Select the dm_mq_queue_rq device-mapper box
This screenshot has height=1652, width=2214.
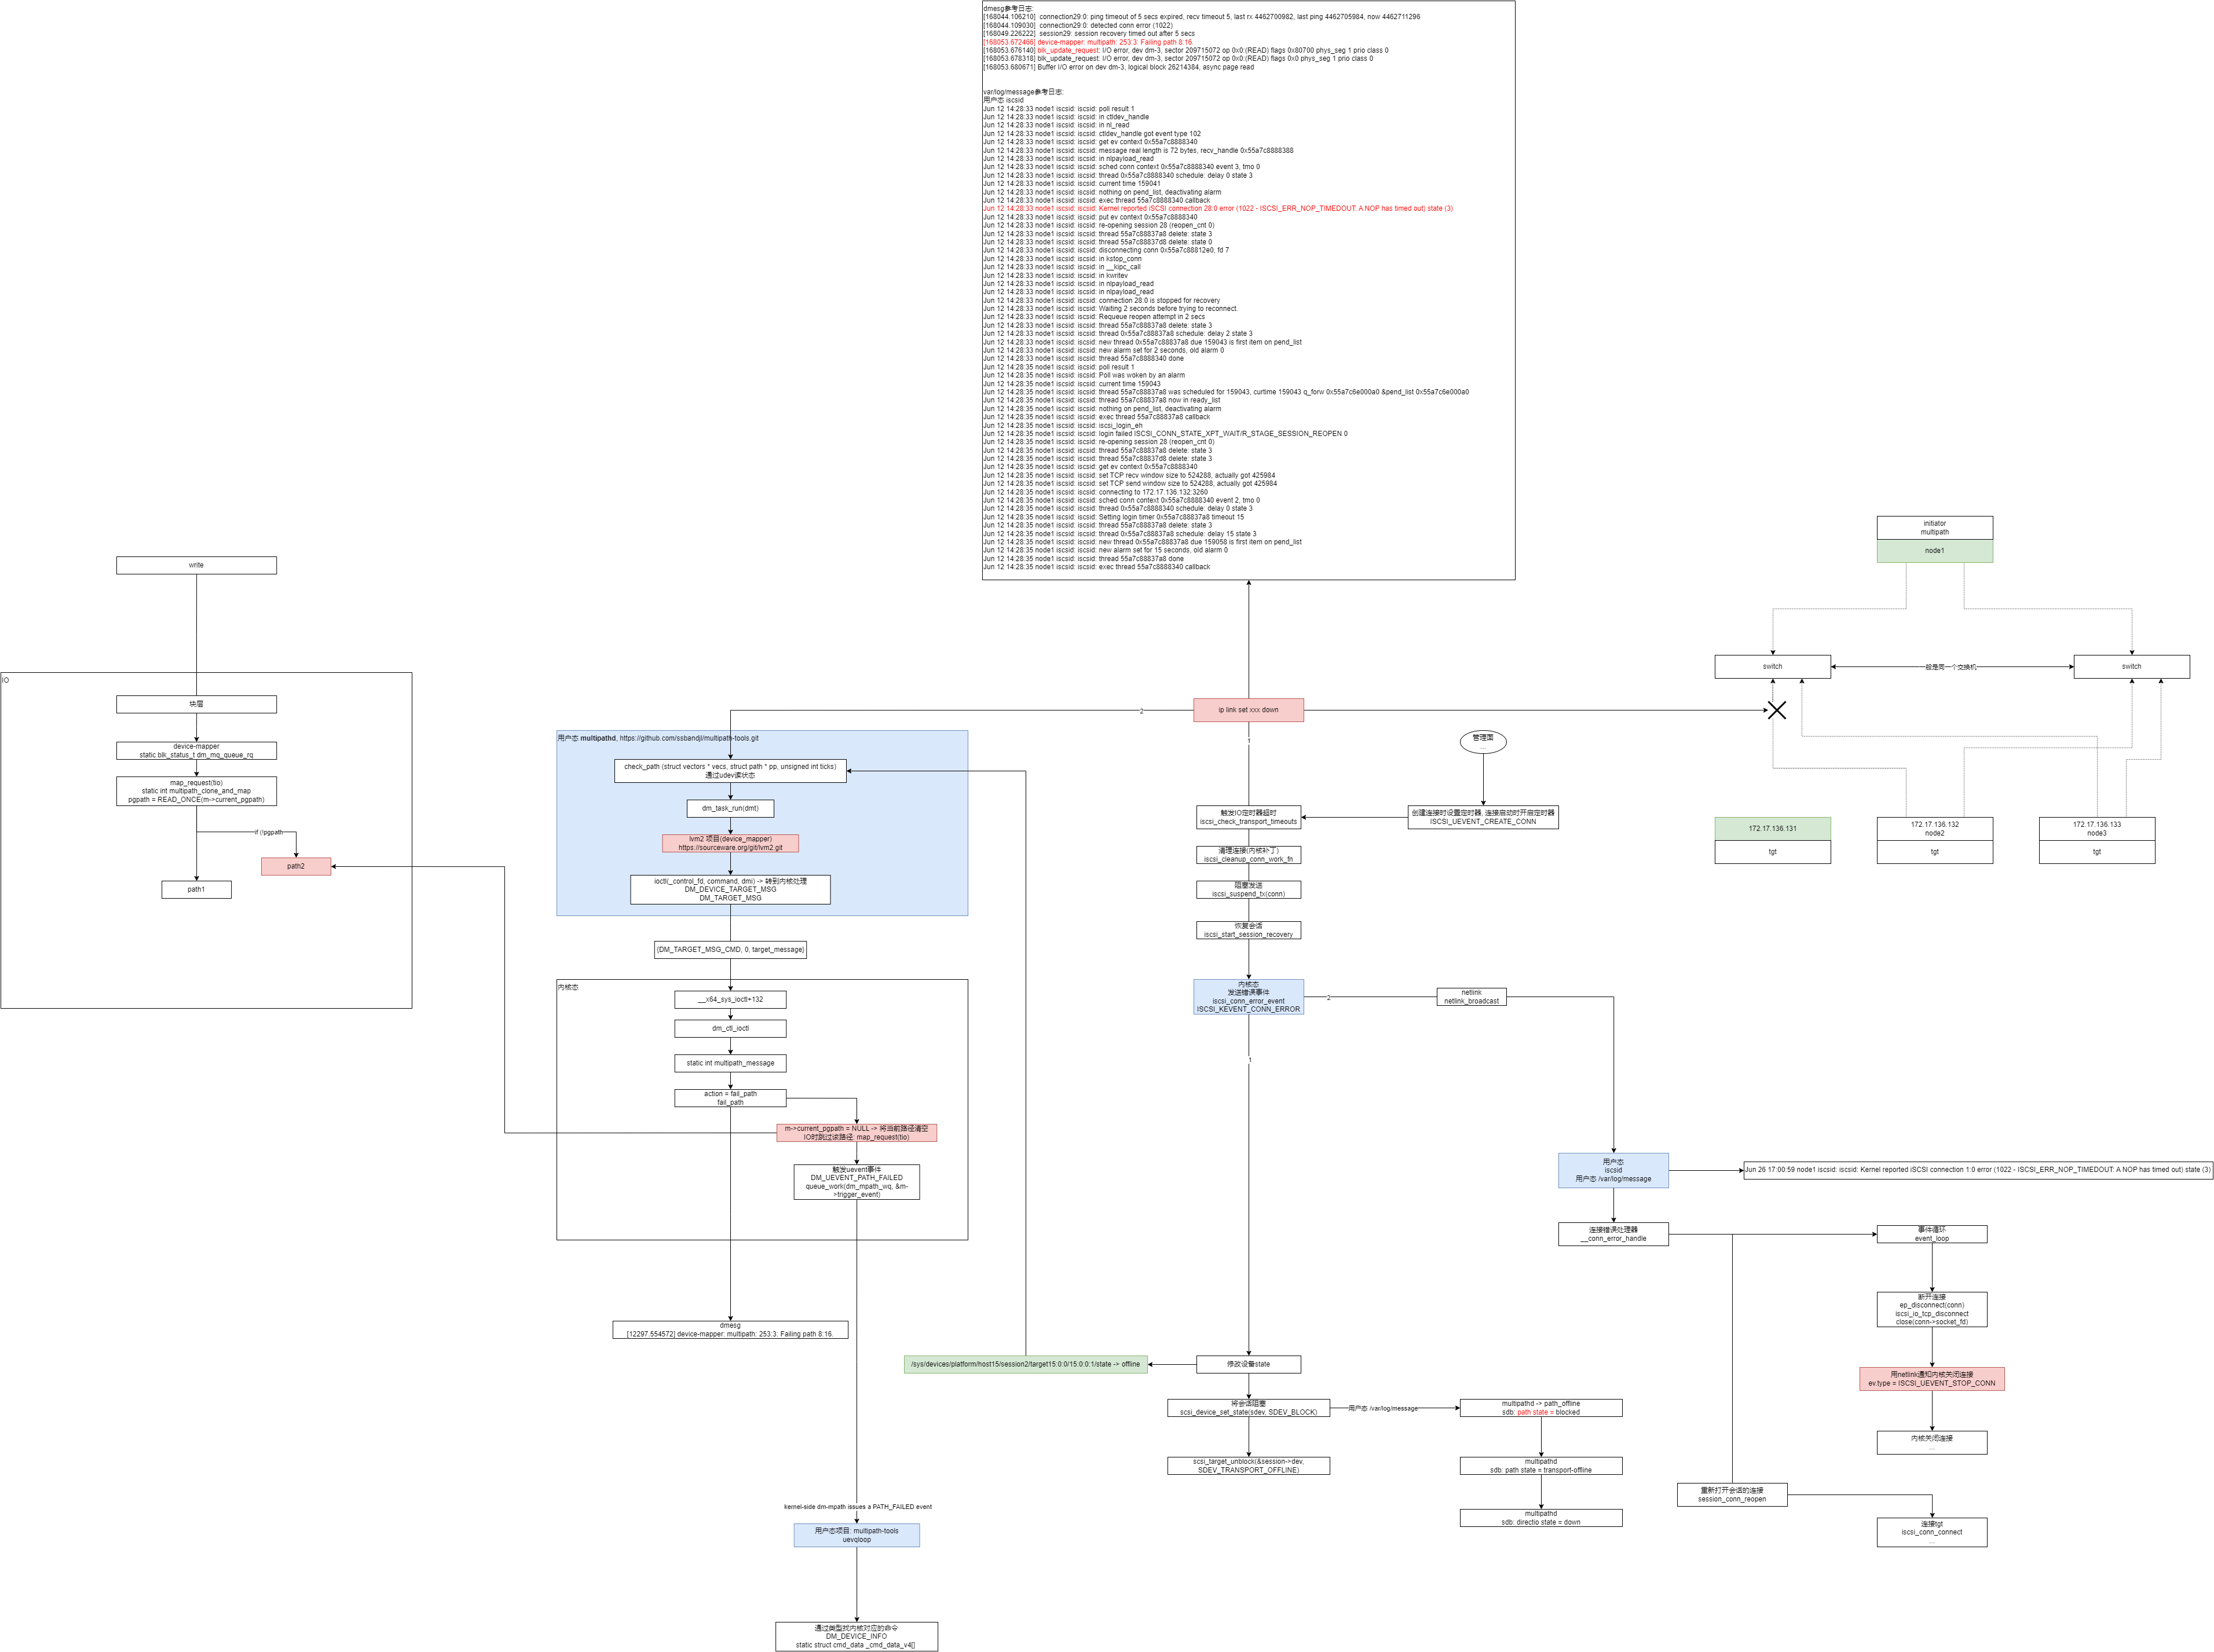click(x=196, y=750)
